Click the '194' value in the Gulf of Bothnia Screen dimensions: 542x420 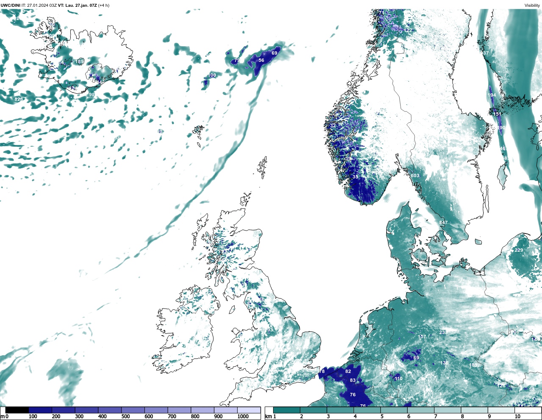coord(492,95)
